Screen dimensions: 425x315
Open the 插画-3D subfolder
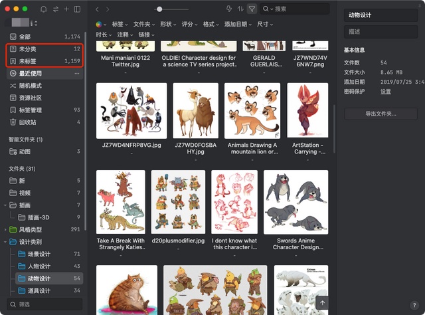pyautogui.click(x=49, y=217)
